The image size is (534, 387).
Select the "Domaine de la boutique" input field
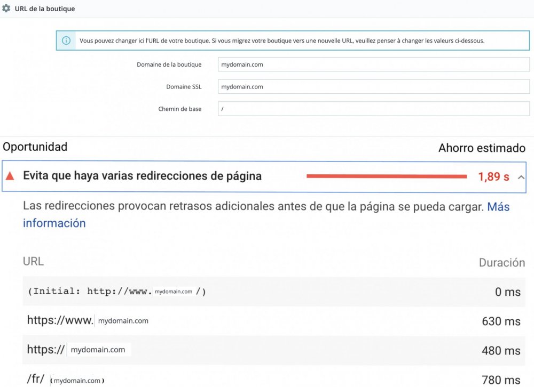tap(373, 64)
